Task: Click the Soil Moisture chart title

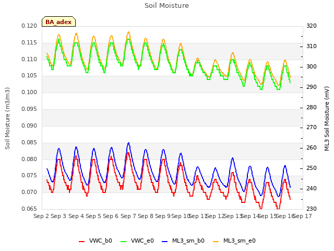Action: 166,6
